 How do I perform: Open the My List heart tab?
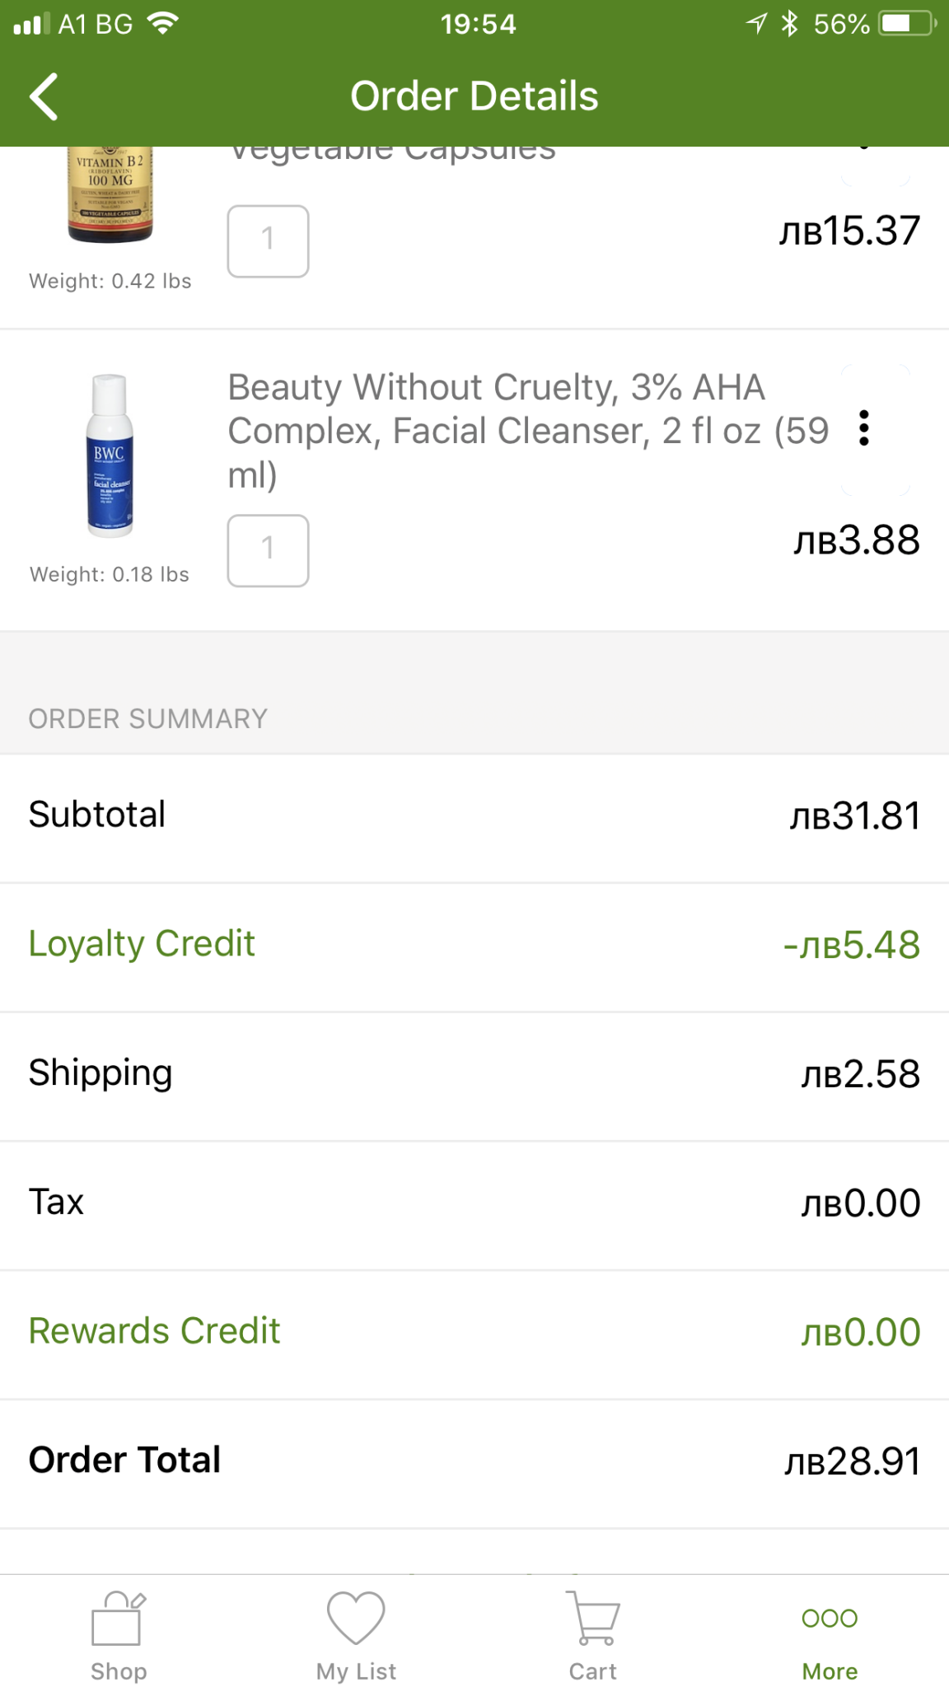(x=356, y=1636)
